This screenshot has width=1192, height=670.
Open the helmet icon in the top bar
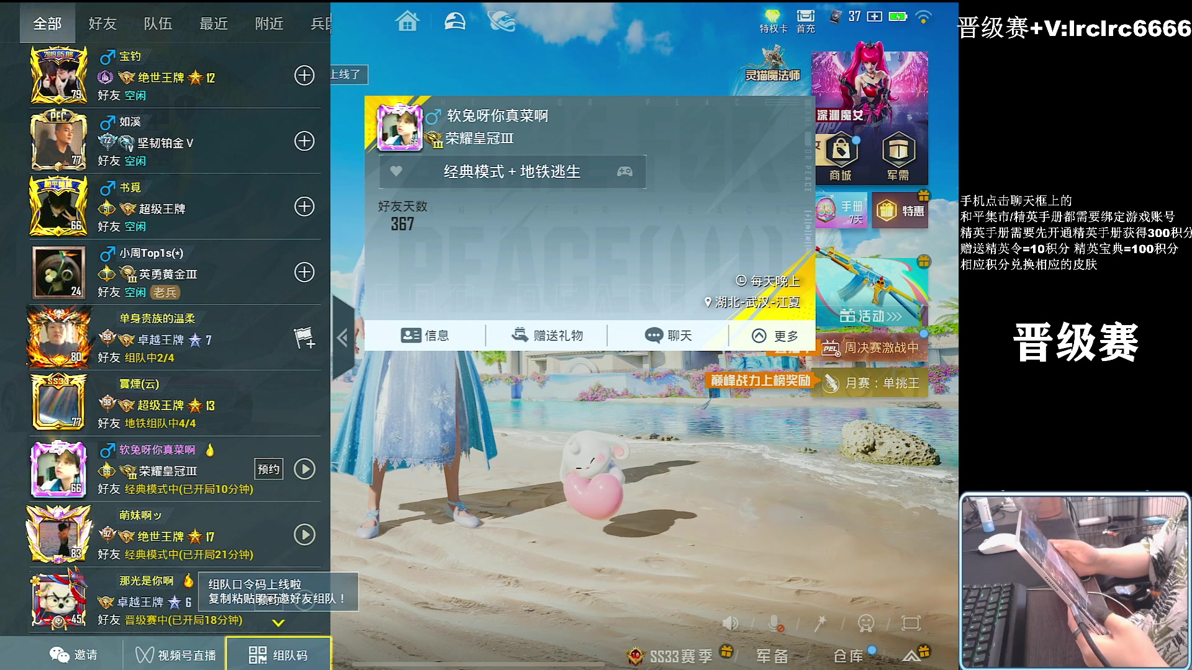(x=454, y=22)
